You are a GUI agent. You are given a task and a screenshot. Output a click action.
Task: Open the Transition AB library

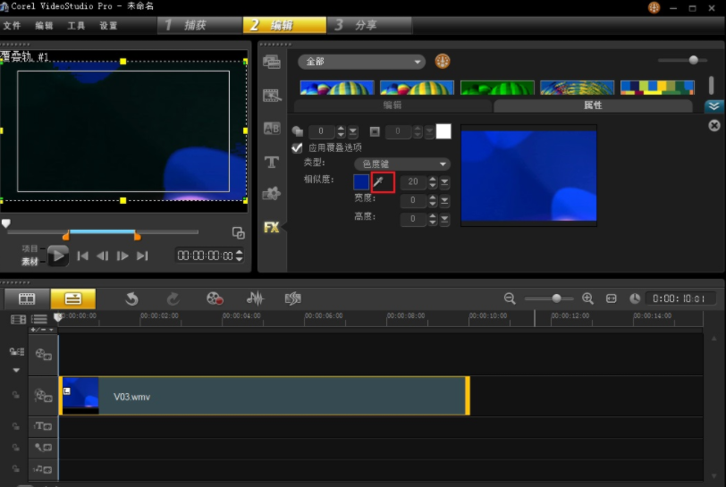point(272,129)
